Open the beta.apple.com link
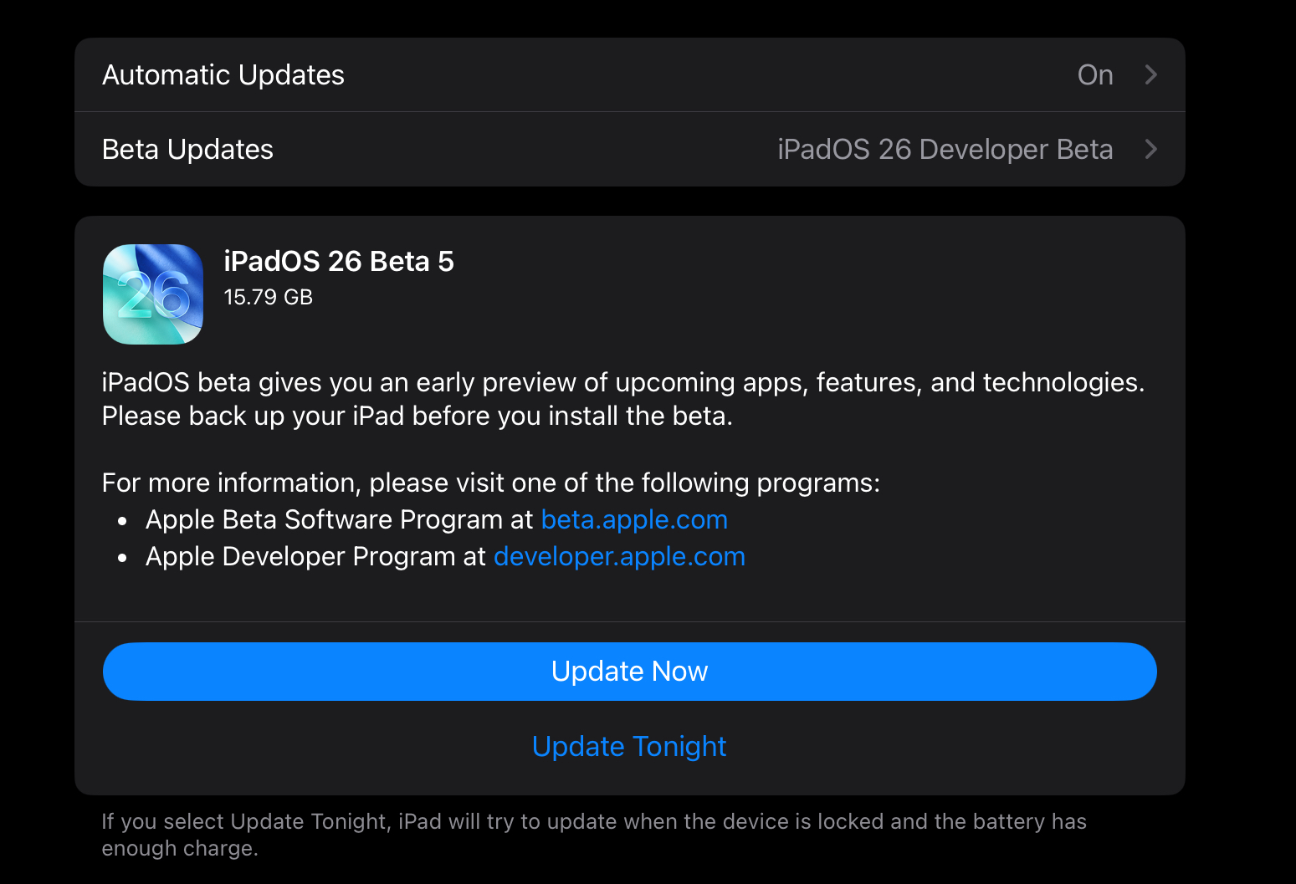This screenshot has height=884, width=1296. coord(634,519)
